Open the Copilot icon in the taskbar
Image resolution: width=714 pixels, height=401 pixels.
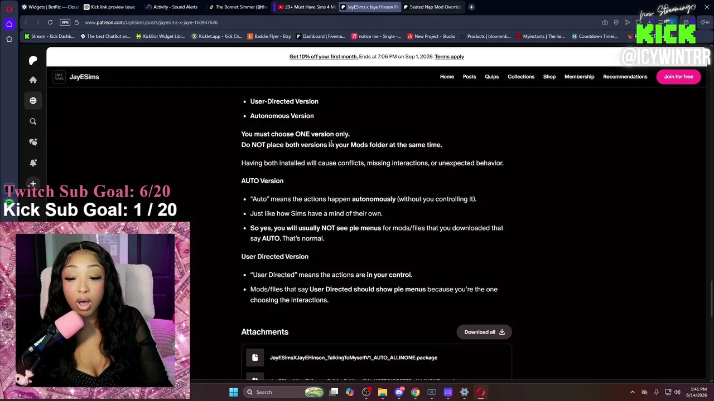(350, 392)
